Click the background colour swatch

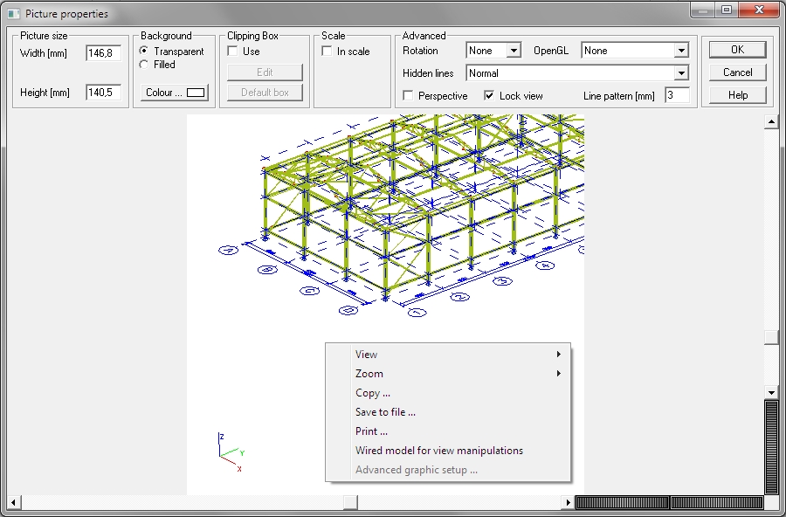[195, 93]
